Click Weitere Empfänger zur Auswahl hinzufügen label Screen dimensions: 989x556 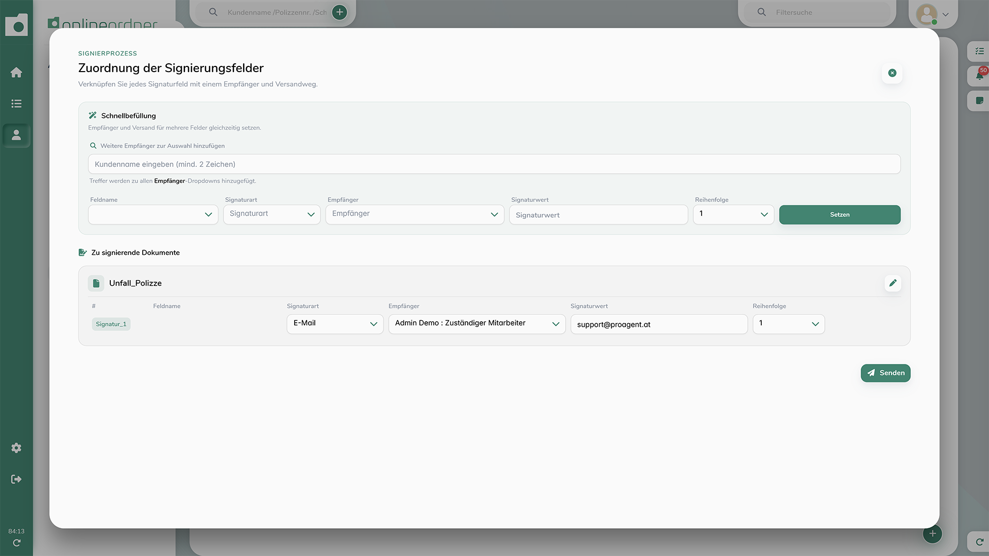coord(162,146)
